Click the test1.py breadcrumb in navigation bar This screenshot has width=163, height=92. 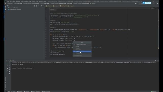coord(93,4)
